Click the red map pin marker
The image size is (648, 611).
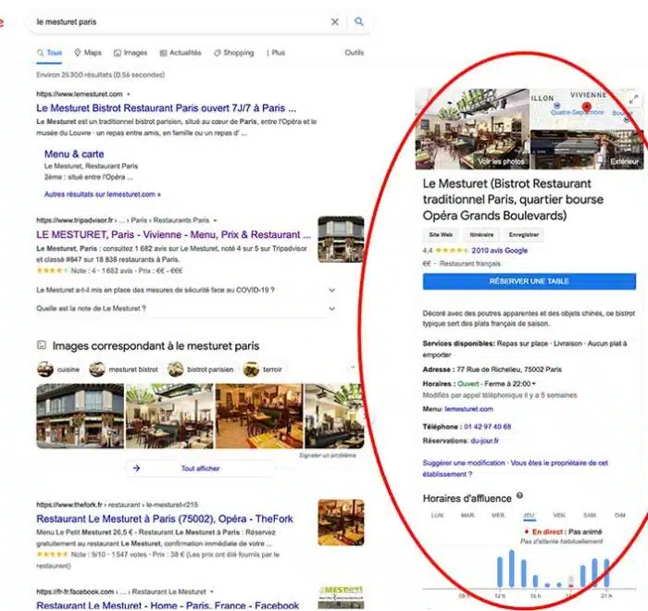coord(586,109)
